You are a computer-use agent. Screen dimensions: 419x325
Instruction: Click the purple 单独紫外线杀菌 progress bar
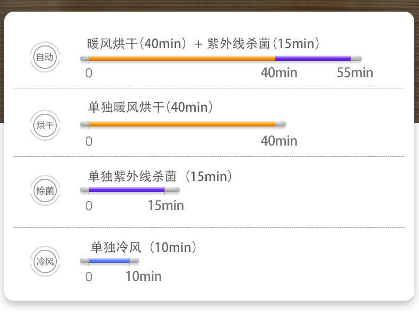(126, 189)
